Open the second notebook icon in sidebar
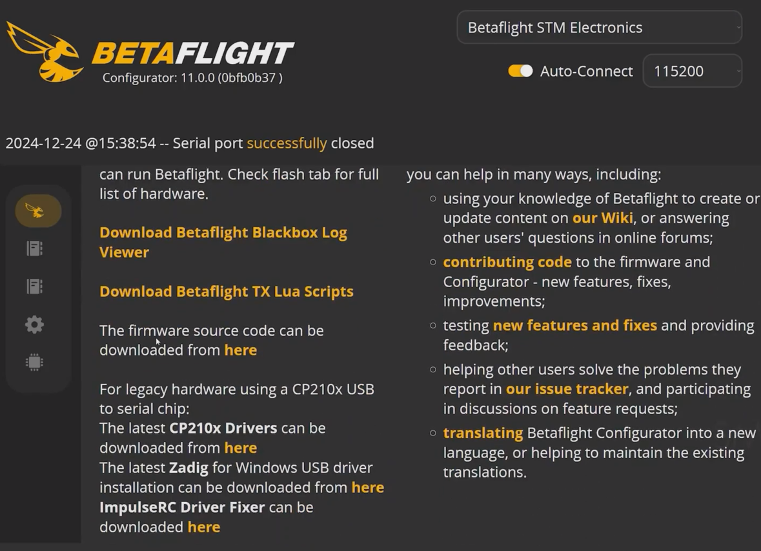761x551 pixels. [35, 286]
